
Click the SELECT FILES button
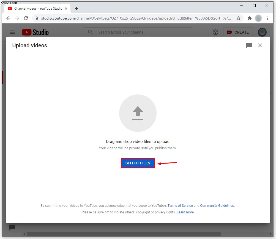(x=138, y=163)
